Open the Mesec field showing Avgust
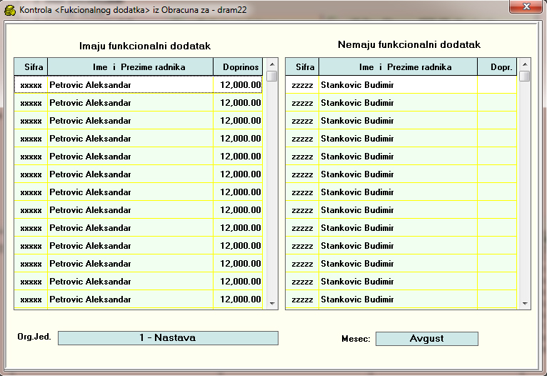This screenshot has width=547, height=376. click(x=426, y=339)
